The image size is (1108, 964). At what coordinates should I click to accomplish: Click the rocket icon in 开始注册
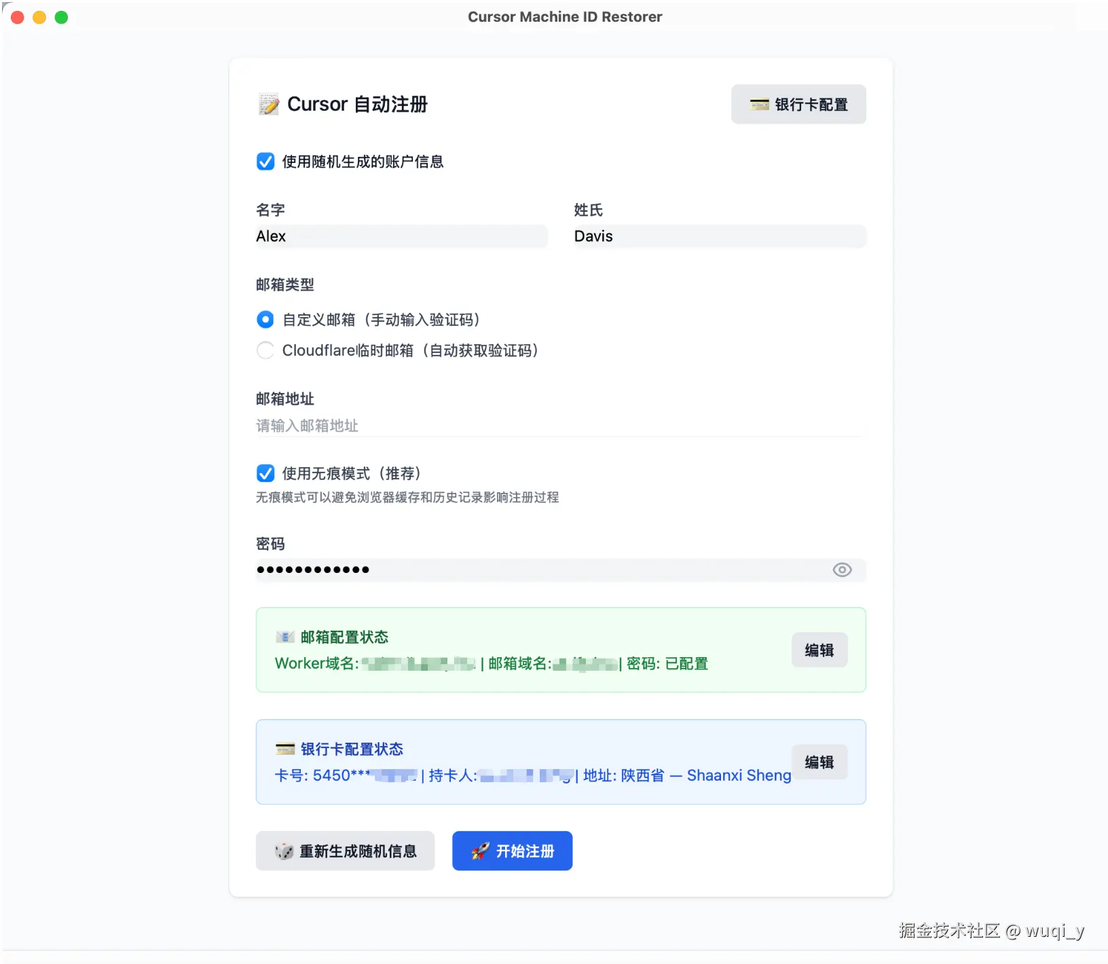(x=481, y=851)
